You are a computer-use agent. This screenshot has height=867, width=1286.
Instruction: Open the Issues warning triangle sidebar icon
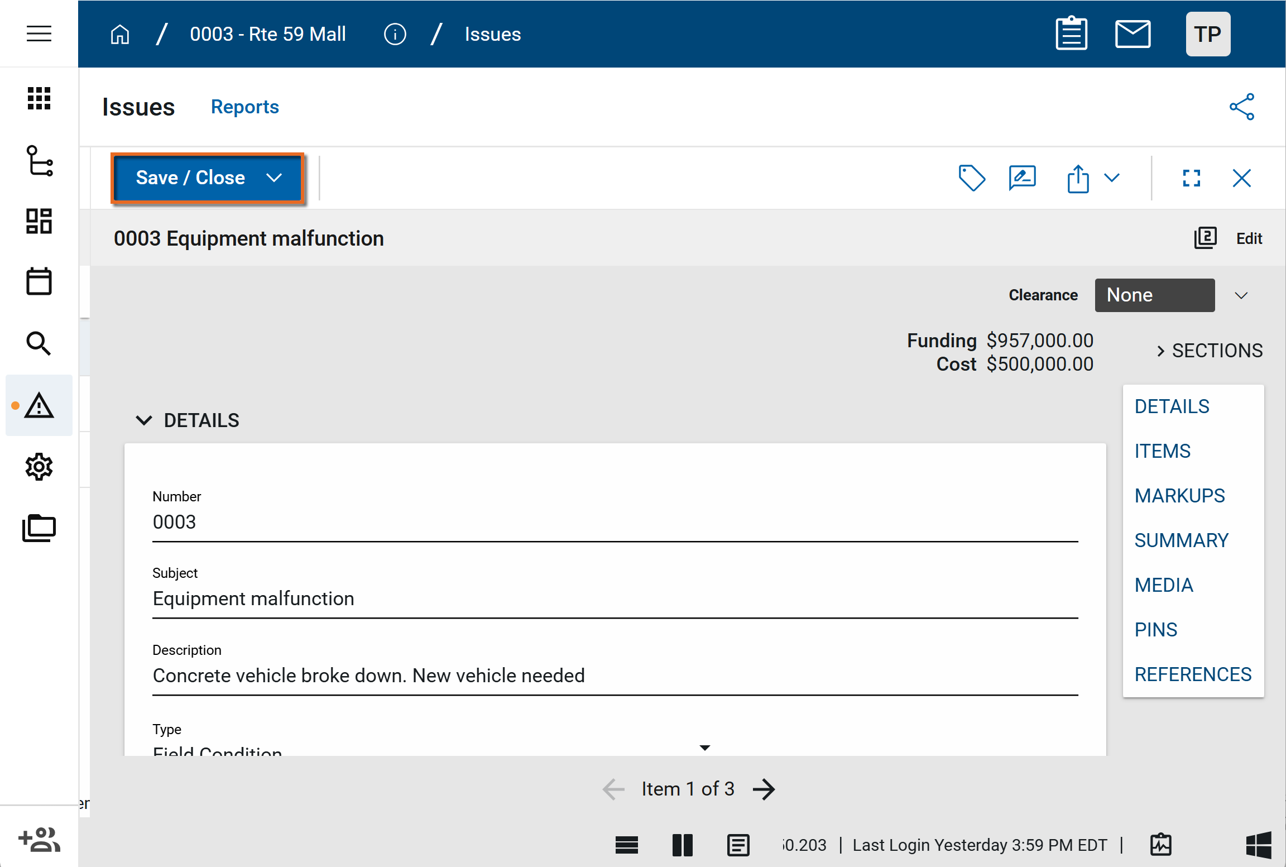[39, 405]
